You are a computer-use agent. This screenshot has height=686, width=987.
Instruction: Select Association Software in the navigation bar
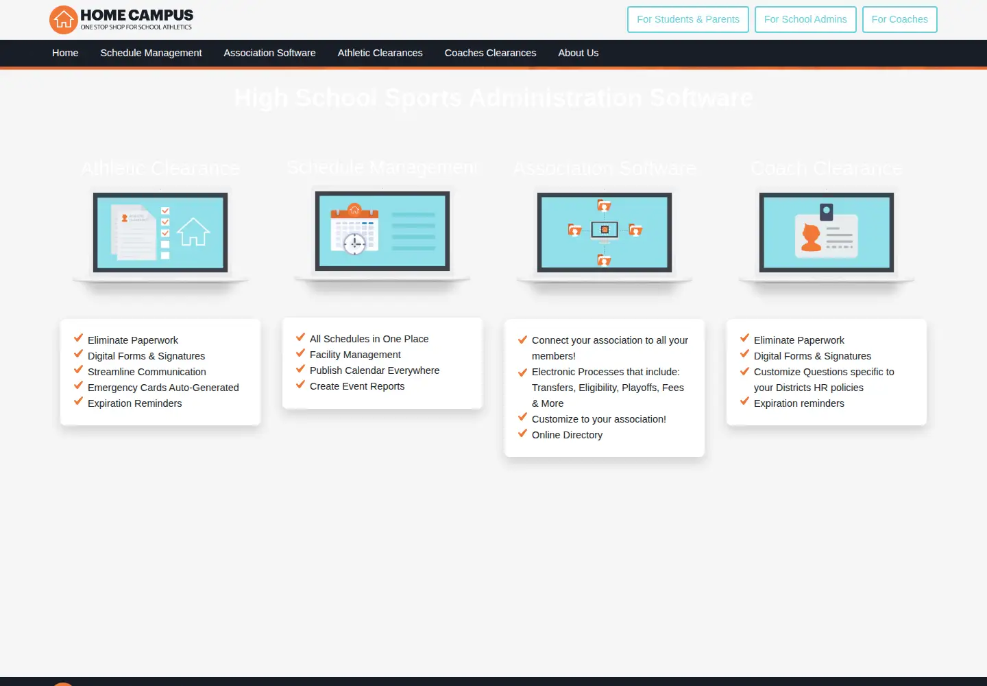click(x=269, y=53)
